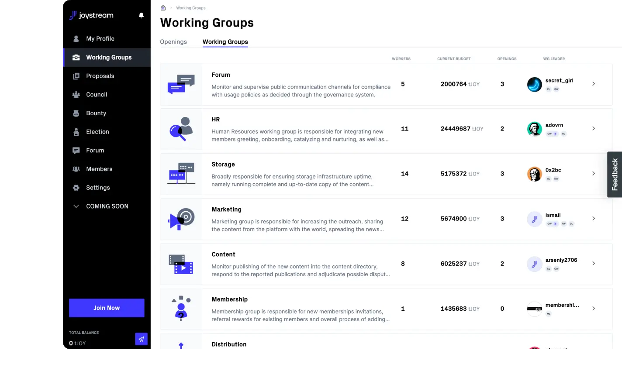Click the Joystream logo
Screen dimensions: 622x384
tap(91, 15)
